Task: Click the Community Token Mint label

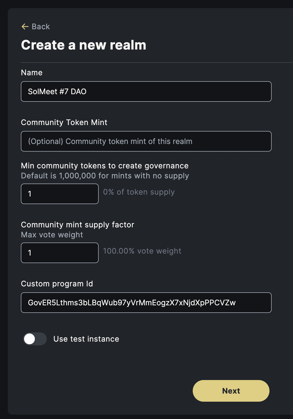Action: pyautogui.click(x=64, y=122)
